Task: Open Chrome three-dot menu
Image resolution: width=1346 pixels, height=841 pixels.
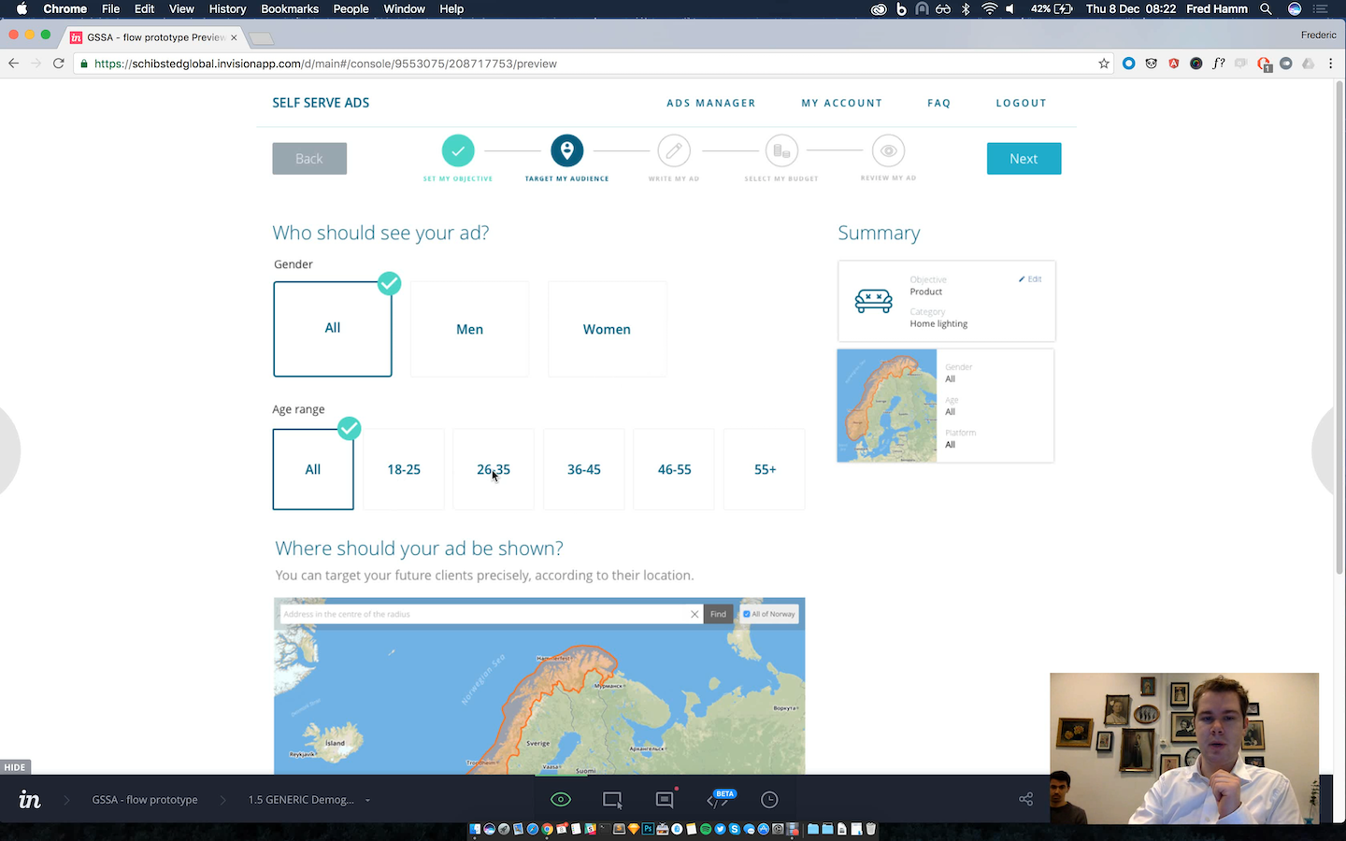Action: point(1330,64)
